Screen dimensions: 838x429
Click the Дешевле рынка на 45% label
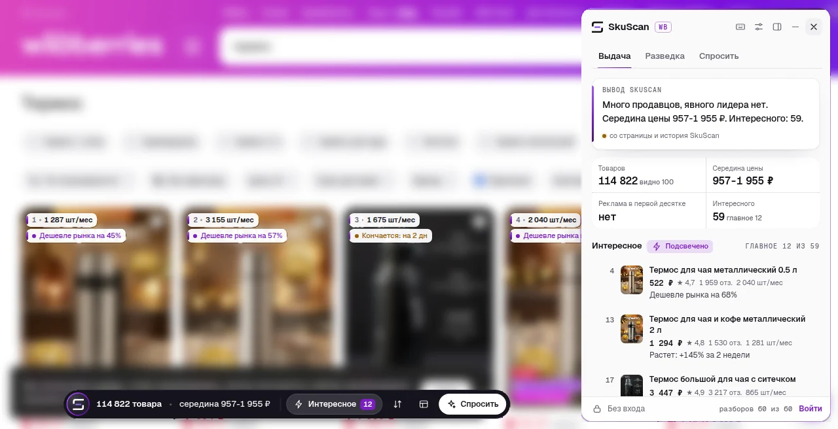point(76,235)
